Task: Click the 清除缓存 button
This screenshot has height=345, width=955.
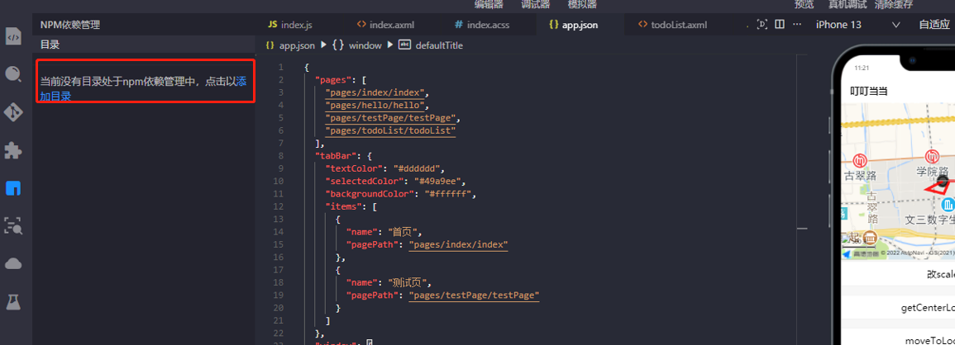Action: click(x=894, y=4)
